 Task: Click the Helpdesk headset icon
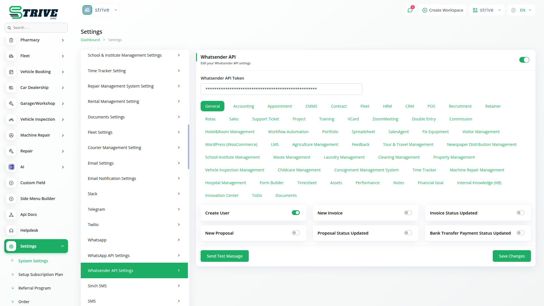point(11,231)
